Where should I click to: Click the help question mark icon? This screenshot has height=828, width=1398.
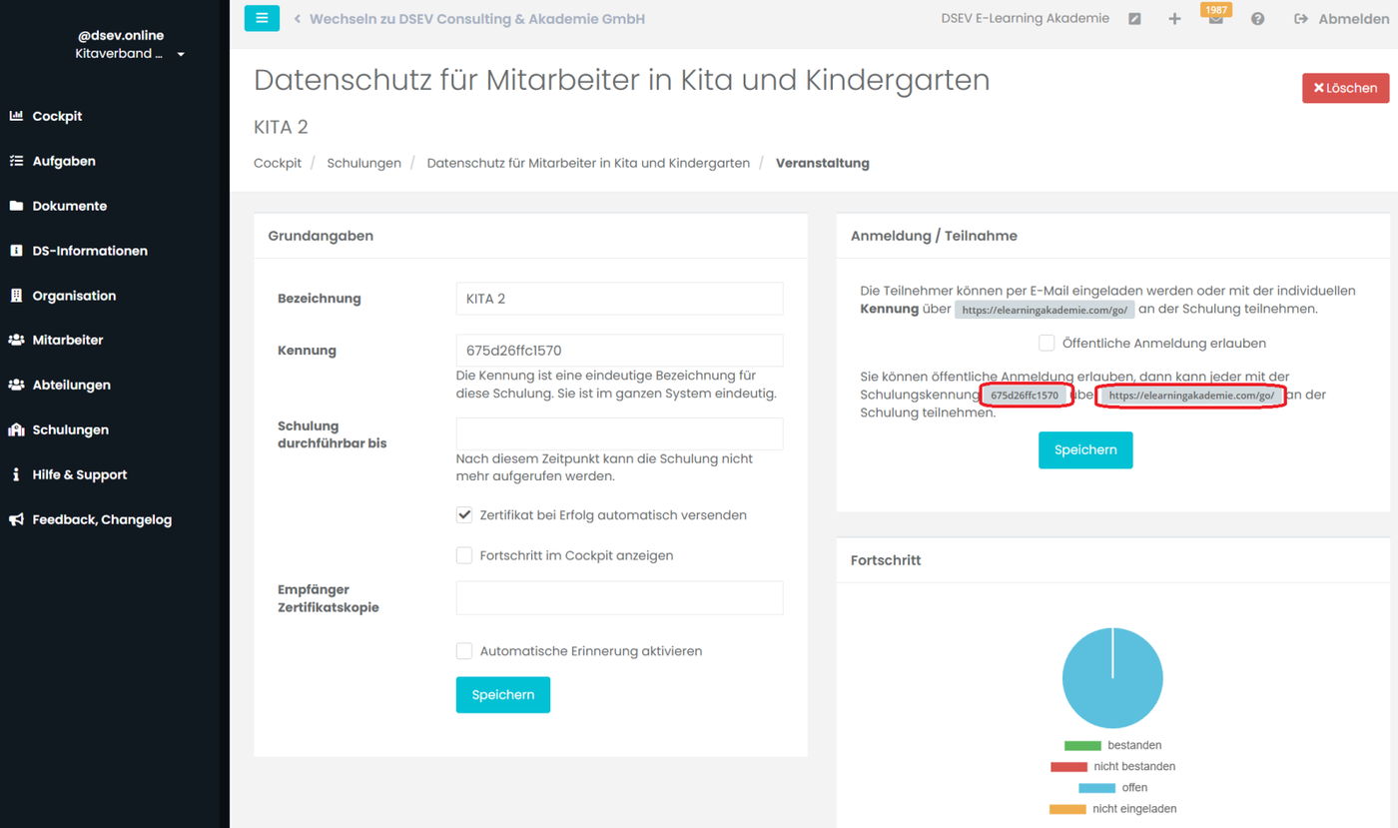(x=1257, y=19)
